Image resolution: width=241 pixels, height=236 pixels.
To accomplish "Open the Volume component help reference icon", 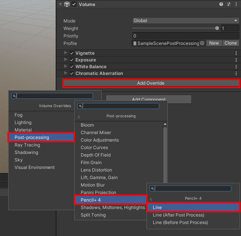I will (x=221, y=4).
